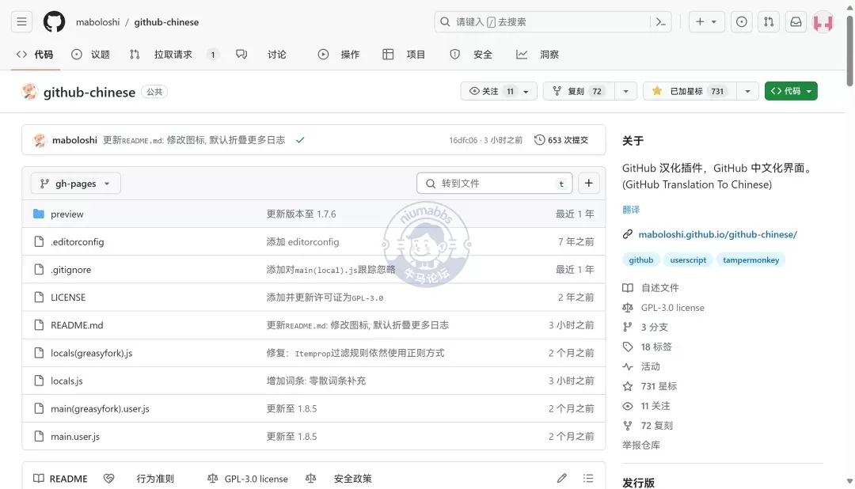
Task: Switch to the 安全 tab
Action: (x=471, y=55)
